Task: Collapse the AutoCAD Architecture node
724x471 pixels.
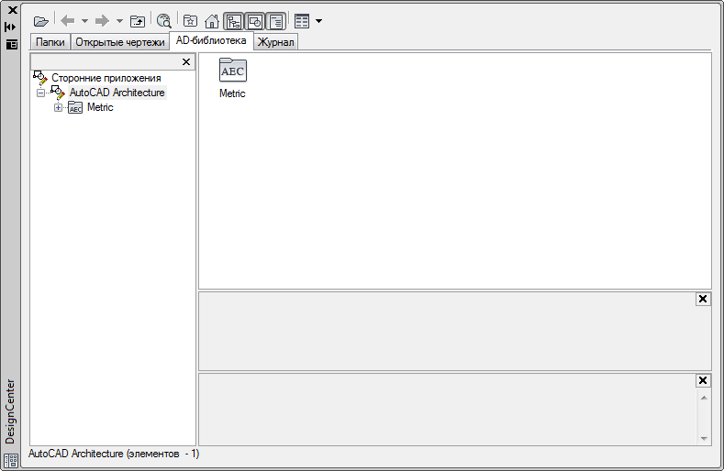Action: pos(41,93)
